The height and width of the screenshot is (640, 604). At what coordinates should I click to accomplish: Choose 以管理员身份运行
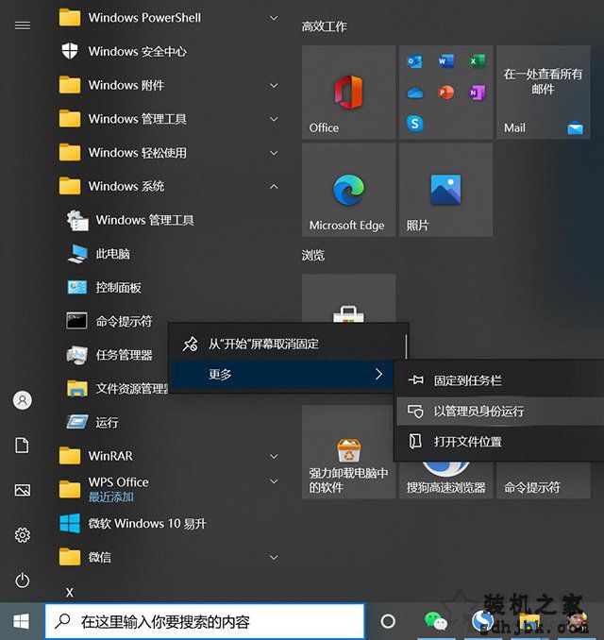tap(500, 411)
